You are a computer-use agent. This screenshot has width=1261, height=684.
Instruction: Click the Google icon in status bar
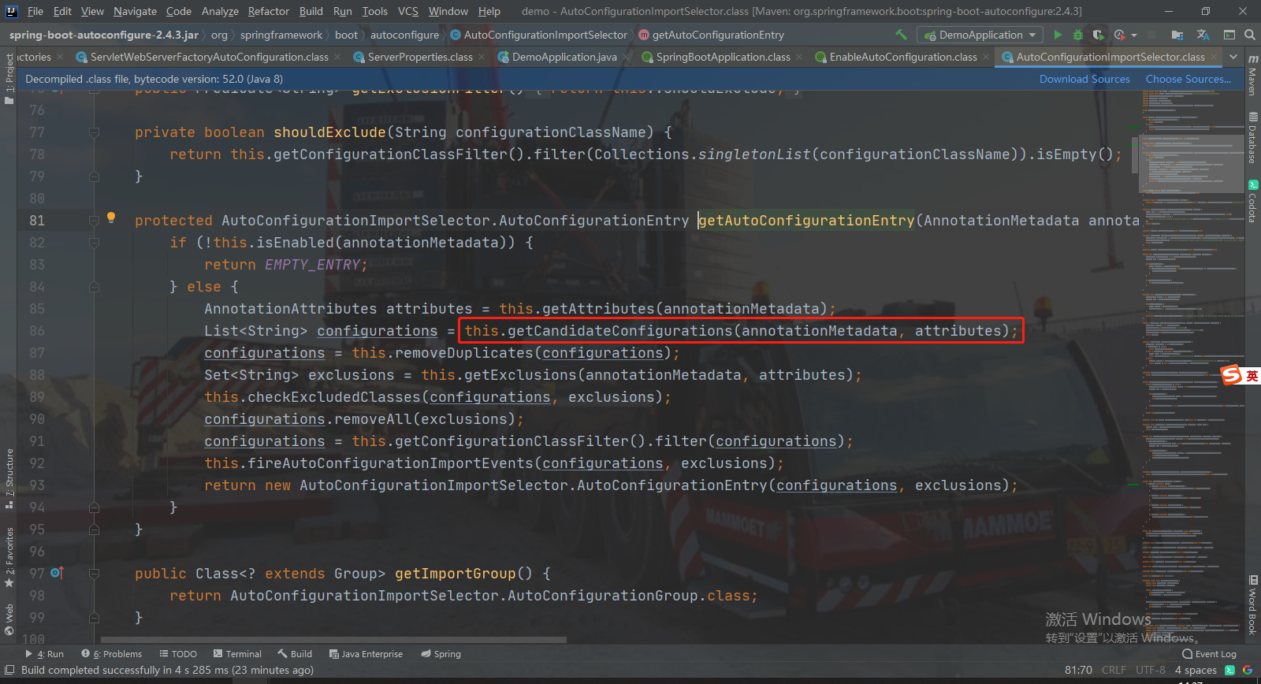click(x=1248, y=670)
